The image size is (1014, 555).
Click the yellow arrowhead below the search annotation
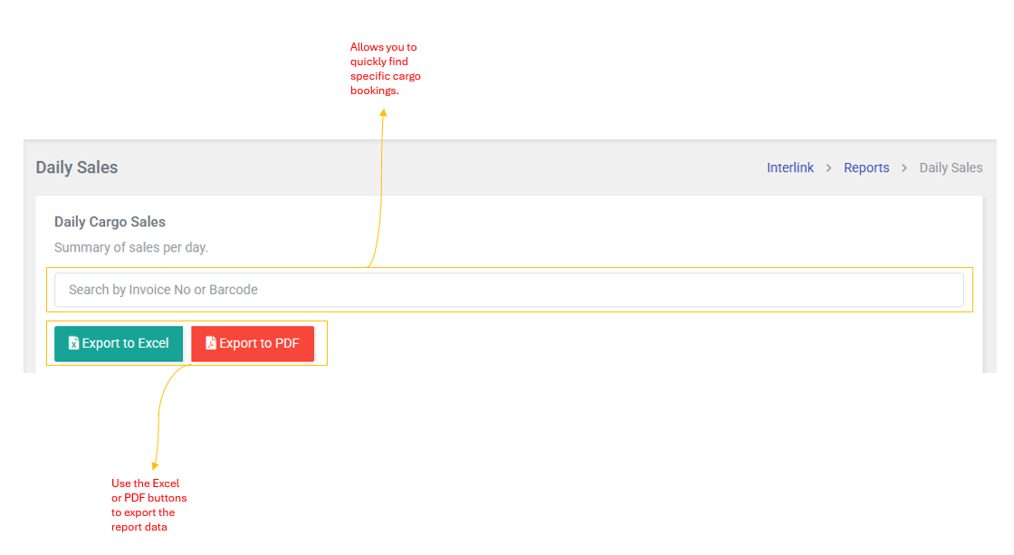point(383,113)
